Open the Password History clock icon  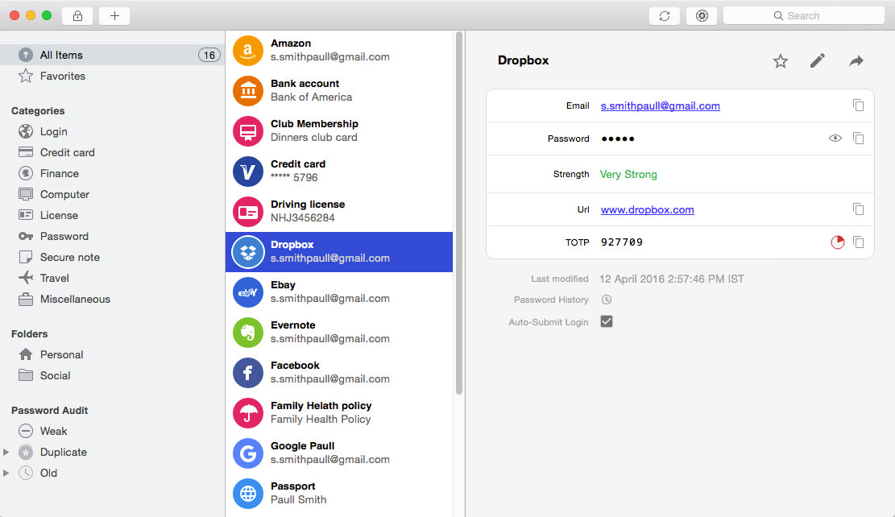[606, 300]
